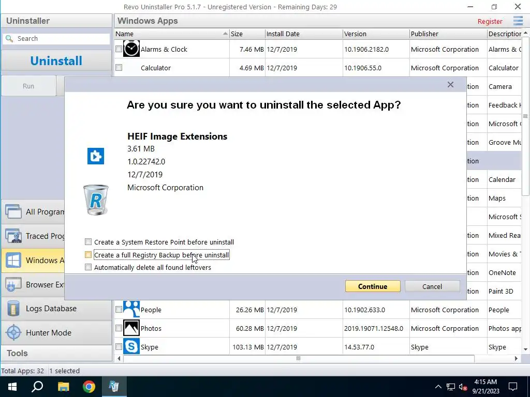Click the horizontal scrollbar left arrow
This screenshot has width=530, height=397.
119,358
